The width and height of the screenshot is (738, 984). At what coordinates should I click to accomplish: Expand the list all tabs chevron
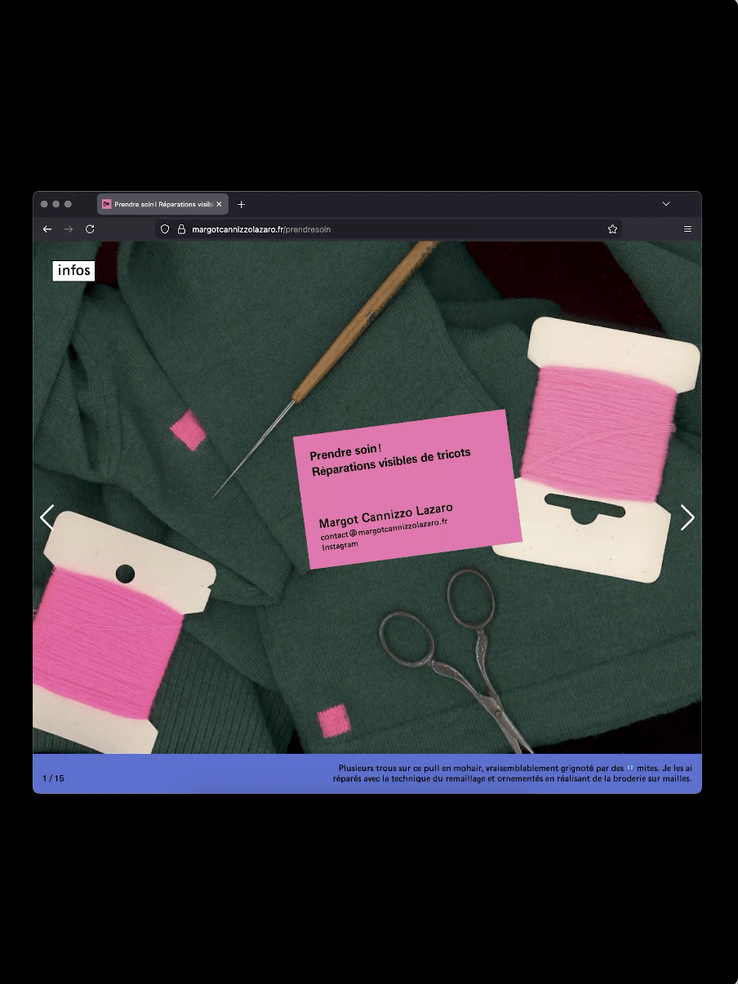coord(666,204)
